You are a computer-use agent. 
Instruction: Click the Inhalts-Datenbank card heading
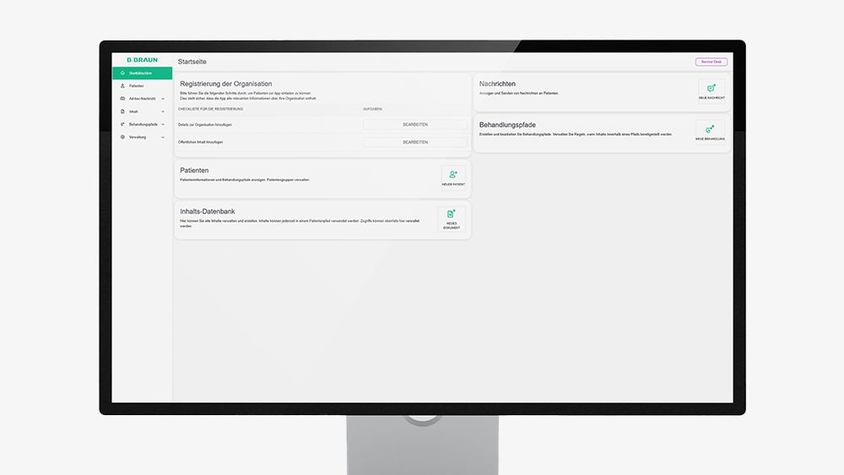pyautogui.click(x=208, y=212)
